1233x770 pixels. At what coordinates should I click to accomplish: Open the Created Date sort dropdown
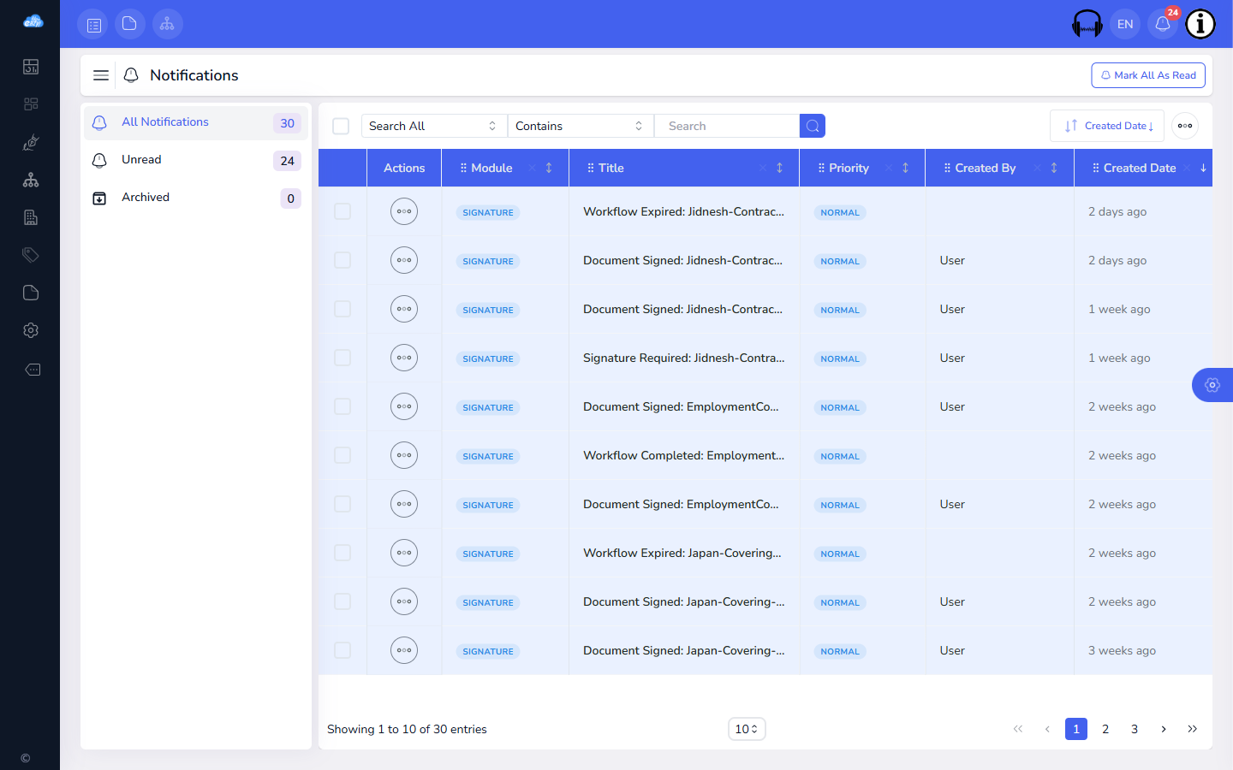click(x=1107, y=126)
